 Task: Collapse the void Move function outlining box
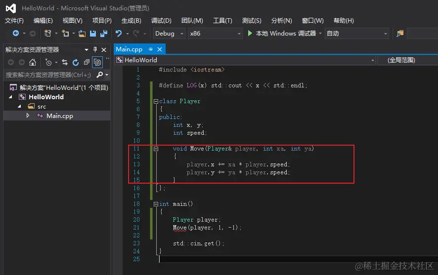tap(156, 149)
